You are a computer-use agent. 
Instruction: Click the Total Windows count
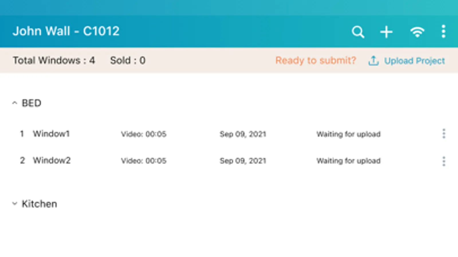[54, 60]
